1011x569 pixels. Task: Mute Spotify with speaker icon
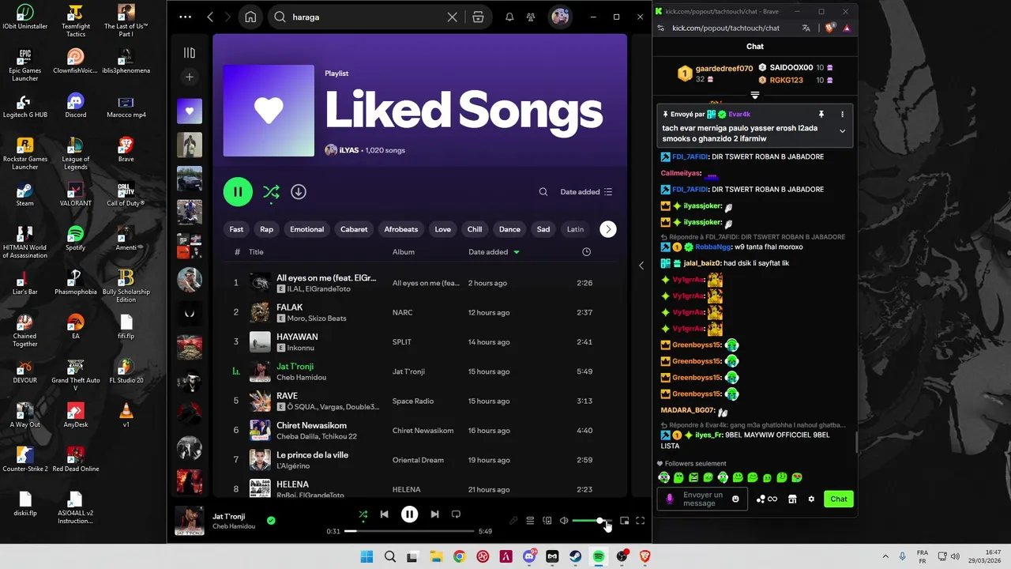click(564, 521)
